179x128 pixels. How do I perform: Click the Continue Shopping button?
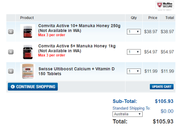pyautogui.click(x=33, y=87)
